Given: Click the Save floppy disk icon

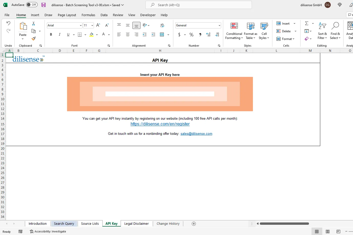Looking at the screenshot, I should coord(44,5).
